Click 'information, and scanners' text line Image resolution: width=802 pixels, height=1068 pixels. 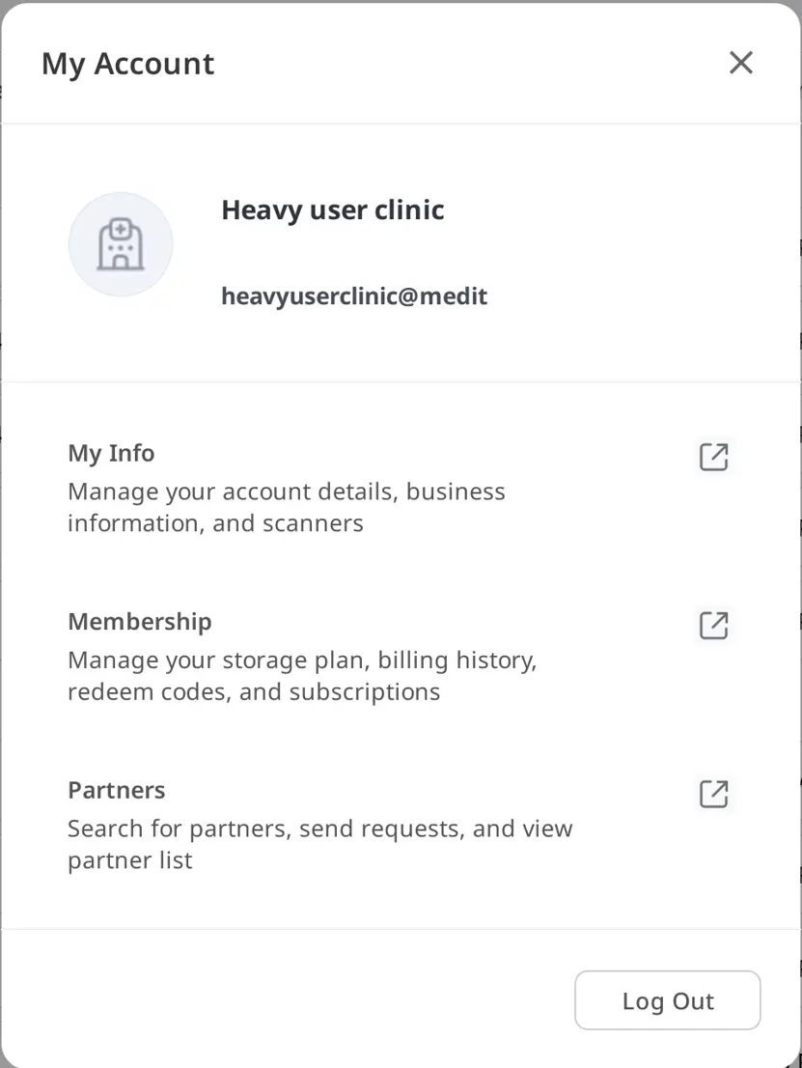[x=216, y=523]
